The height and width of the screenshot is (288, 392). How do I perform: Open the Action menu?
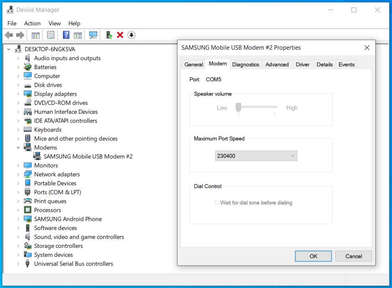[32, 23]
